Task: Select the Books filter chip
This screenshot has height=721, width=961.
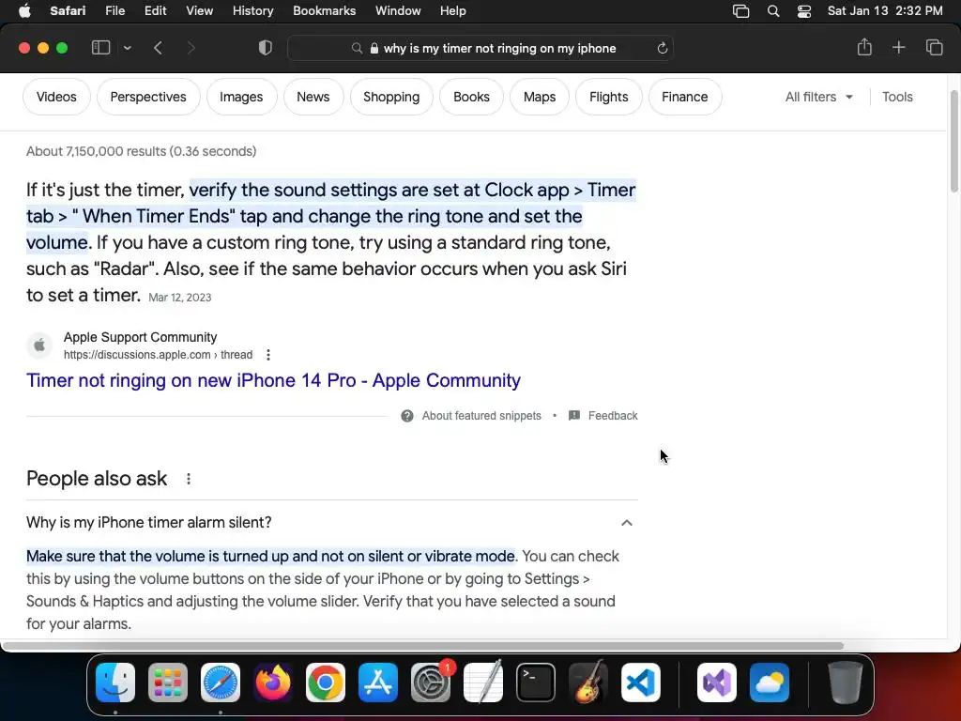Action: click(471, 97)
